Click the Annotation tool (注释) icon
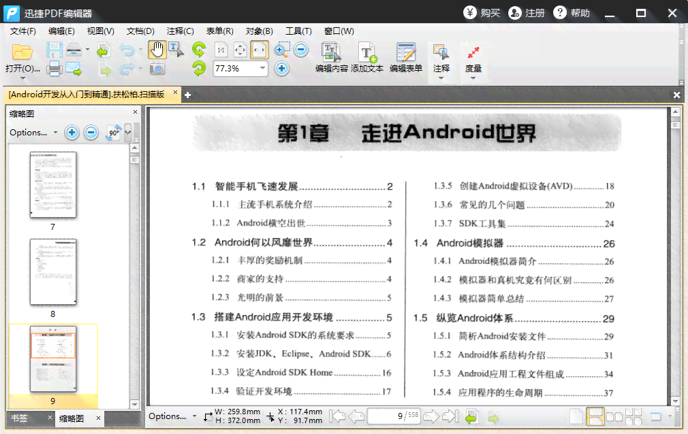 (x=441, y=52)
